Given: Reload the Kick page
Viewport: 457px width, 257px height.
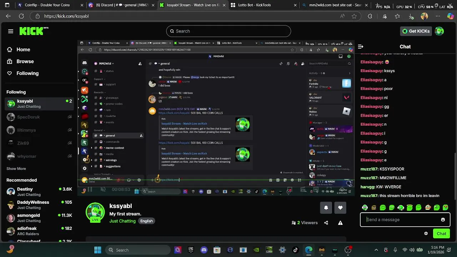Looking at the screenshot, I should 21,16.
